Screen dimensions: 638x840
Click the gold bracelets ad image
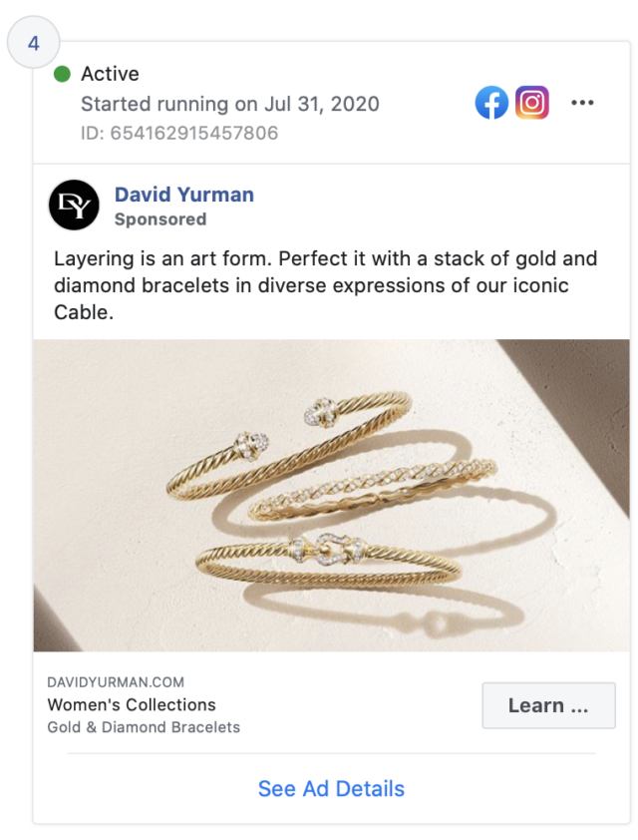click(330, 494)
